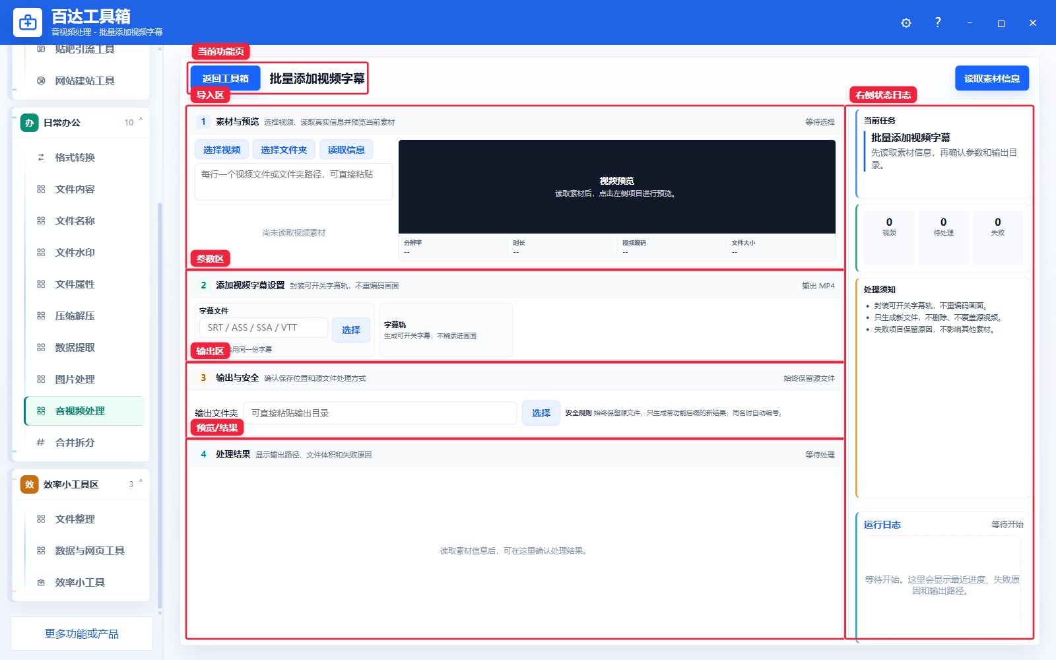Click 读取信息 button
The width and height of the screenshot is (1056, 660).
346,150
